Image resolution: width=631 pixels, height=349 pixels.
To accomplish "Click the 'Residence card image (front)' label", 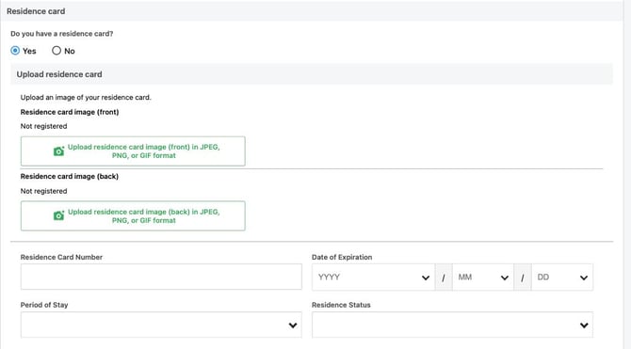I will point(70,112).
